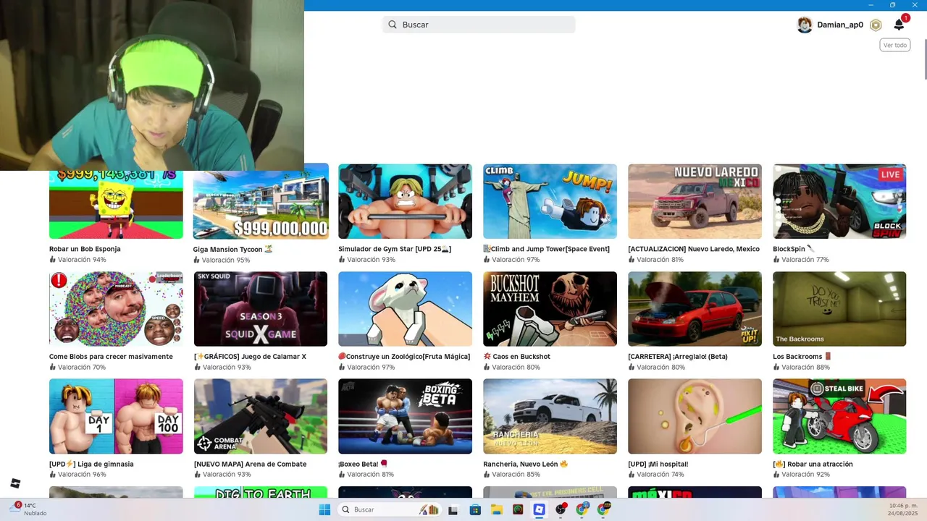Open ¡Boxeo Beta! thumbnail

405,416
